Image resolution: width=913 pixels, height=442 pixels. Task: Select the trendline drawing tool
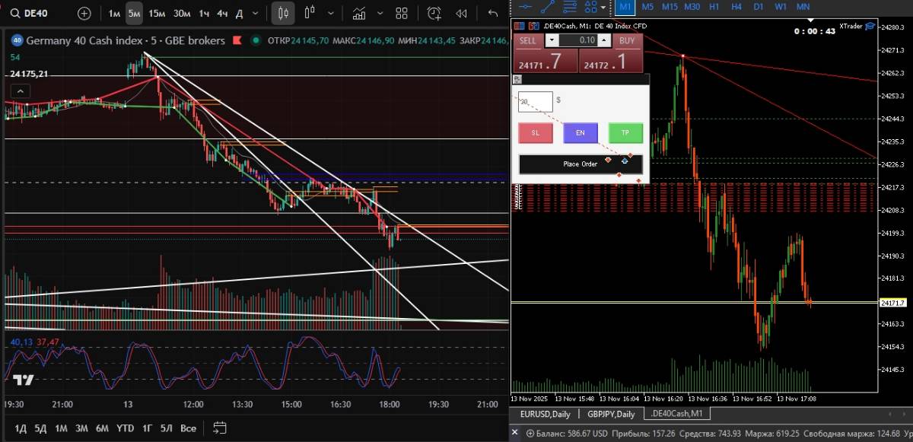(x=546, y=7)
